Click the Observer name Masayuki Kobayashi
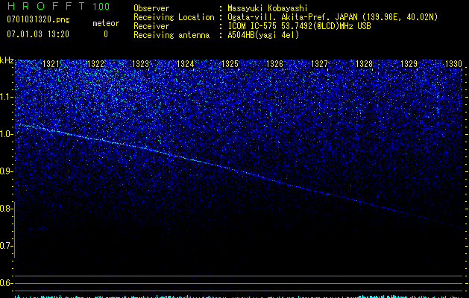Screen dimensions: 469x298 click(x=268, y=8)
